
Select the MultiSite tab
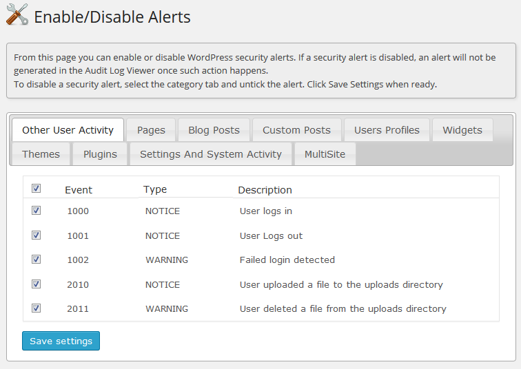[325, 154]
